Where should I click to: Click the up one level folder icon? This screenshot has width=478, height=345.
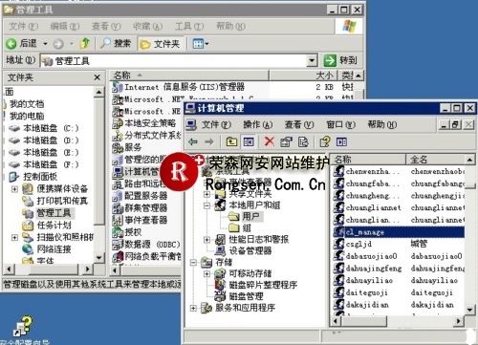(x=231, y=141)
